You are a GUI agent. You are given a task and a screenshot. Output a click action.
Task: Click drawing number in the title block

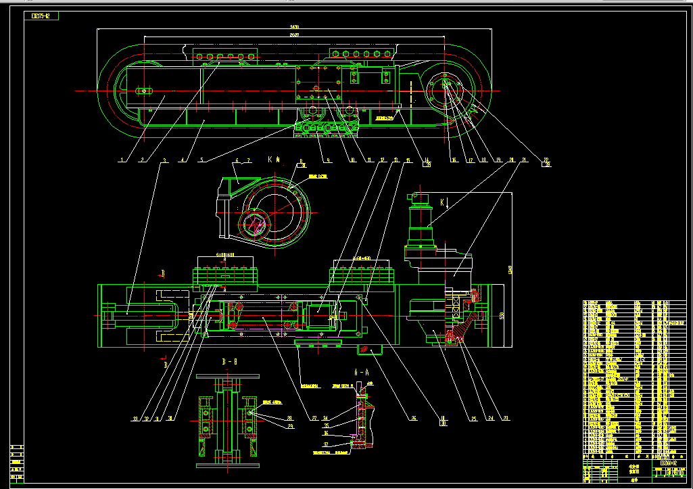pos(669,463)
